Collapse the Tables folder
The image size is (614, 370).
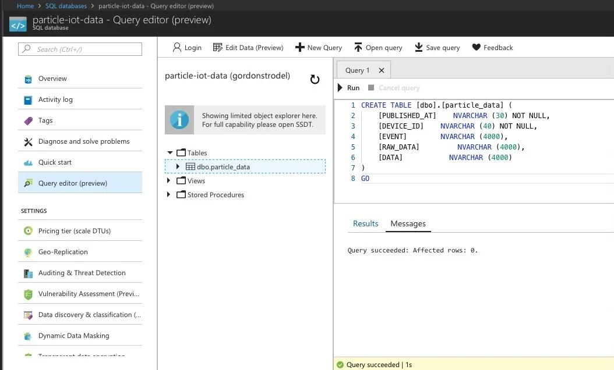pyautogui.click(x=170, y=152)
